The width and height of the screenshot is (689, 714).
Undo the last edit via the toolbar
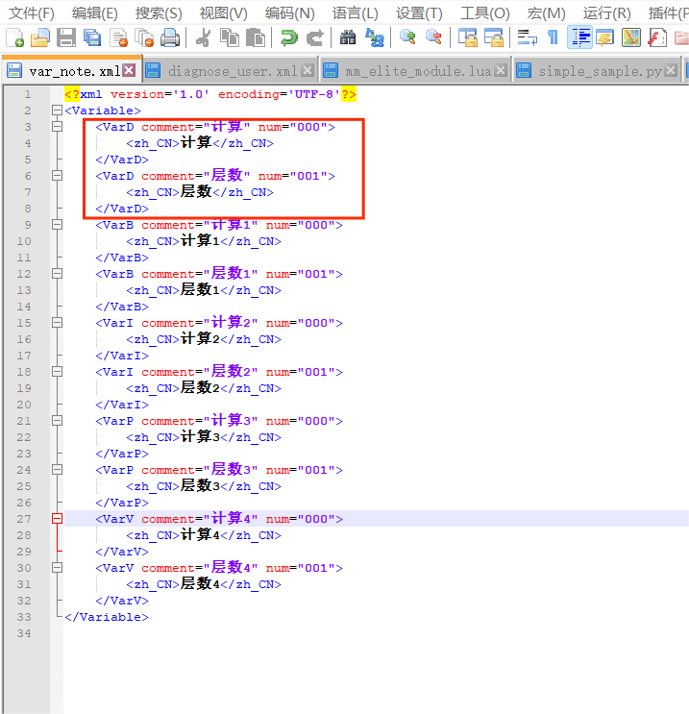pos(288,37)
